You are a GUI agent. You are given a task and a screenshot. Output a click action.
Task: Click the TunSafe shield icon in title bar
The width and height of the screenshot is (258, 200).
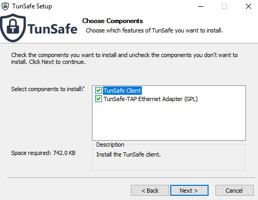(5, 6)
